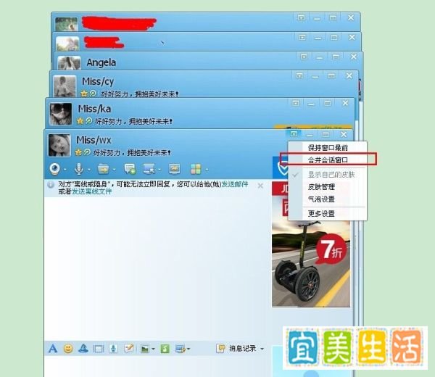Expand remote desktop dropdown arrow

click(159, 170)
